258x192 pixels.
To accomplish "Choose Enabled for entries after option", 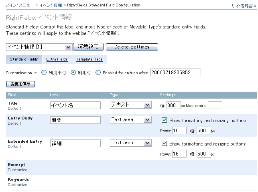I will click(x=98, y=73).
